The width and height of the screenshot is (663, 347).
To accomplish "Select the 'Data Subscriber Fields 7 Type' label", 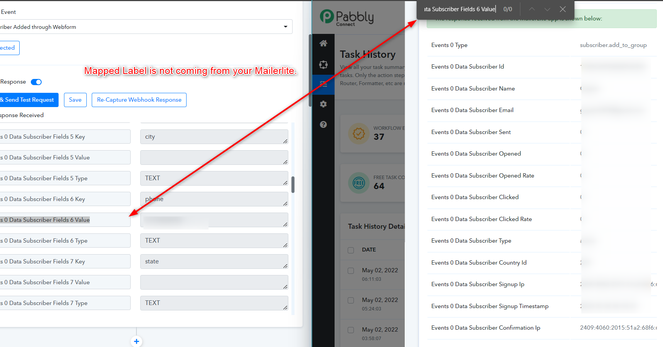I will pyautogui.click(x=65, y=303).
